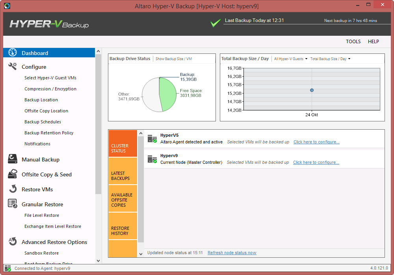This screenshot has width=394, height=275.
Task: Open the TOOLS menu
Action: [x=353, y=42]
